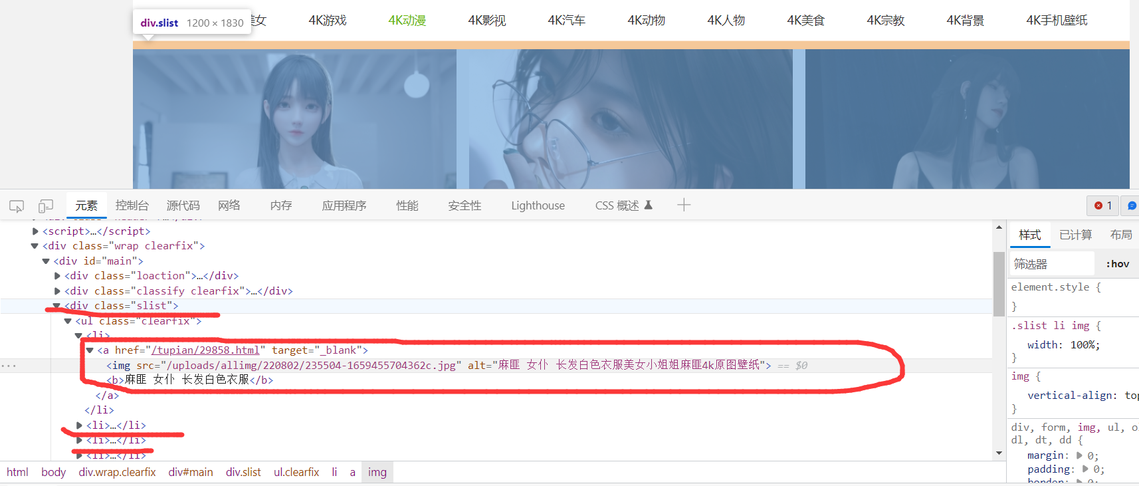Click the width: 100% declaration
The width and height of the screenshot is (1139, 486).
1063,345
